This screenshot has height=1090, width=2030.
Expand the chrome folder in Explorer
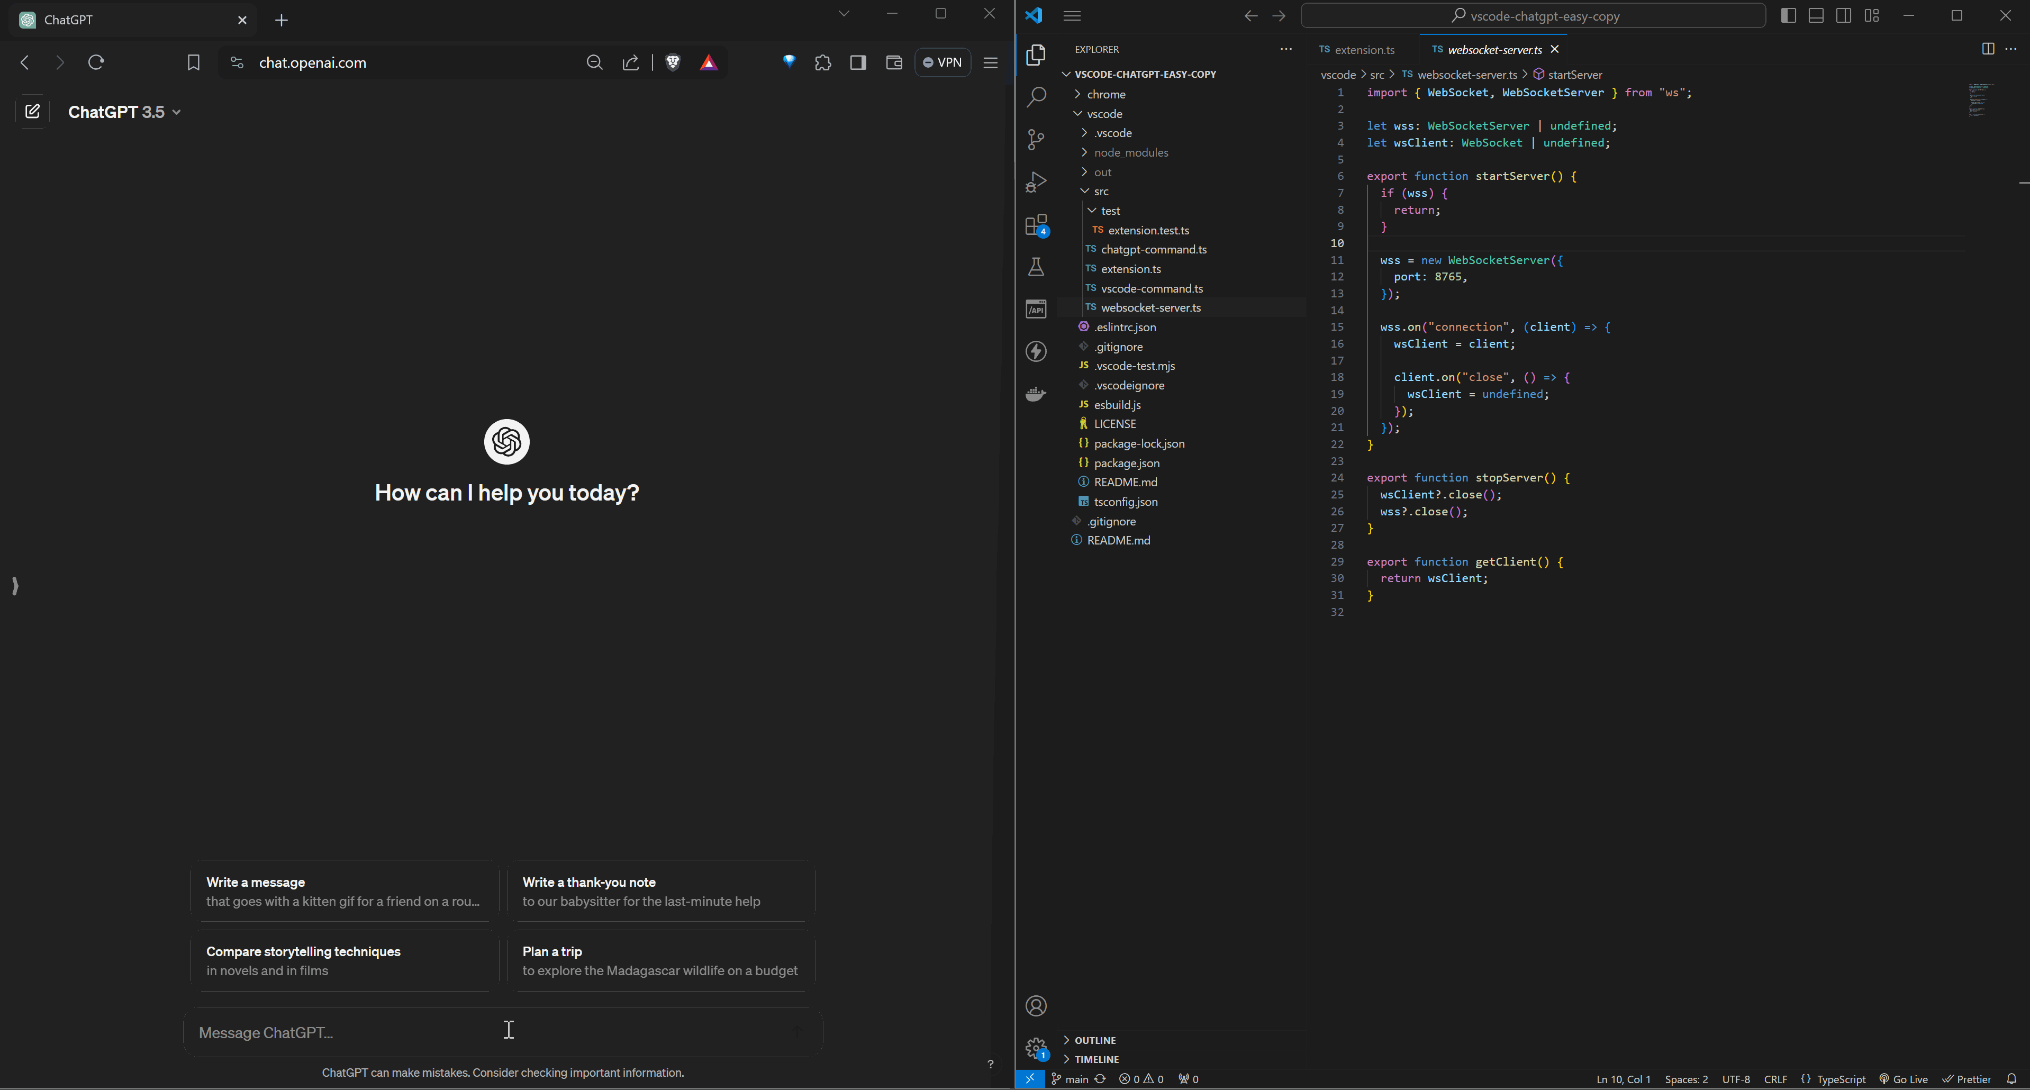(x=1105, y=95)
